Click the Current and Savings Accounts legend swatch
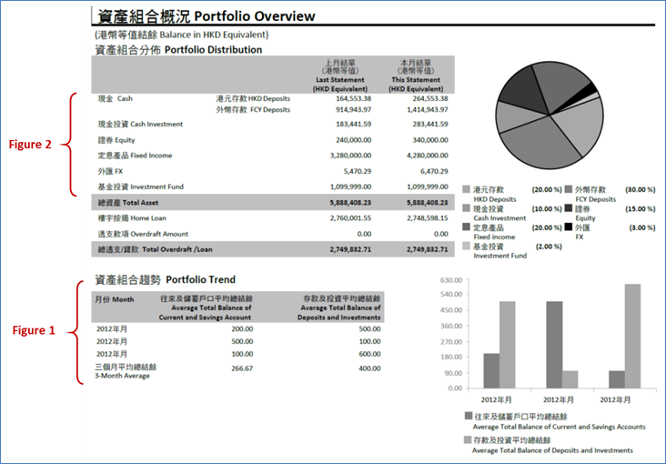666x464 pixels. coord(467,416)
